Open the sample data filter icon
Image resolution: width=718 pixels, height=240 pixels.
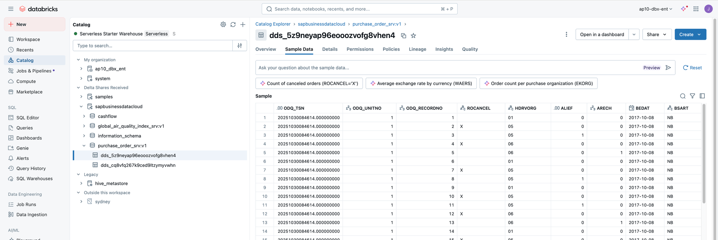click(692, 96)
